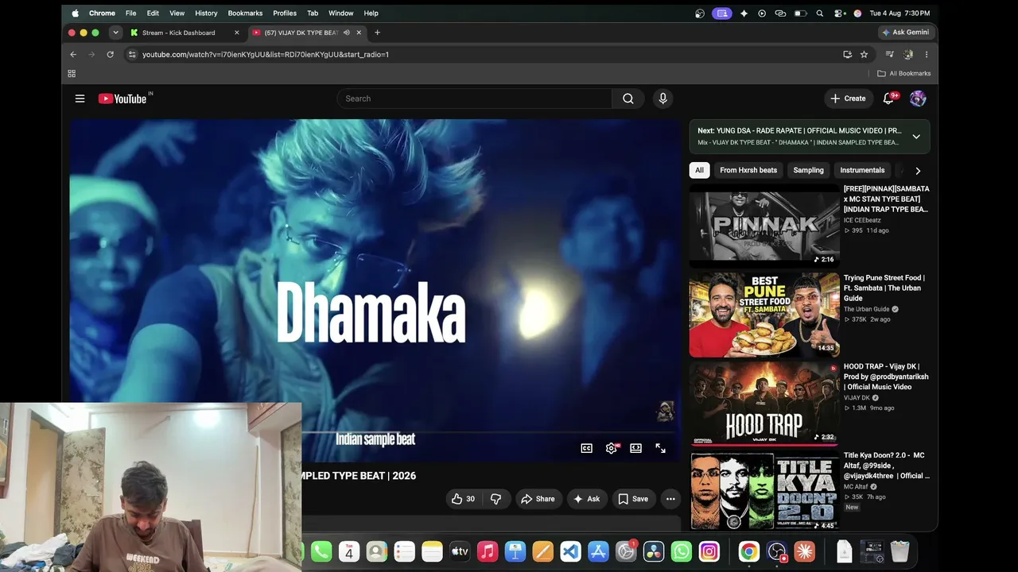Screen dimensions: 1018x572
Task: Open the YouTube account avatar menu
Action: pyautogui.click(x=918, y=99)
